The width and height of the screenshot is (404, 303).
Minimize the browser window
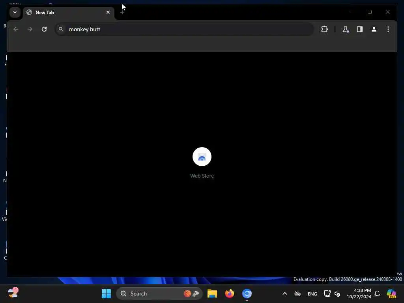click(352, 12)
